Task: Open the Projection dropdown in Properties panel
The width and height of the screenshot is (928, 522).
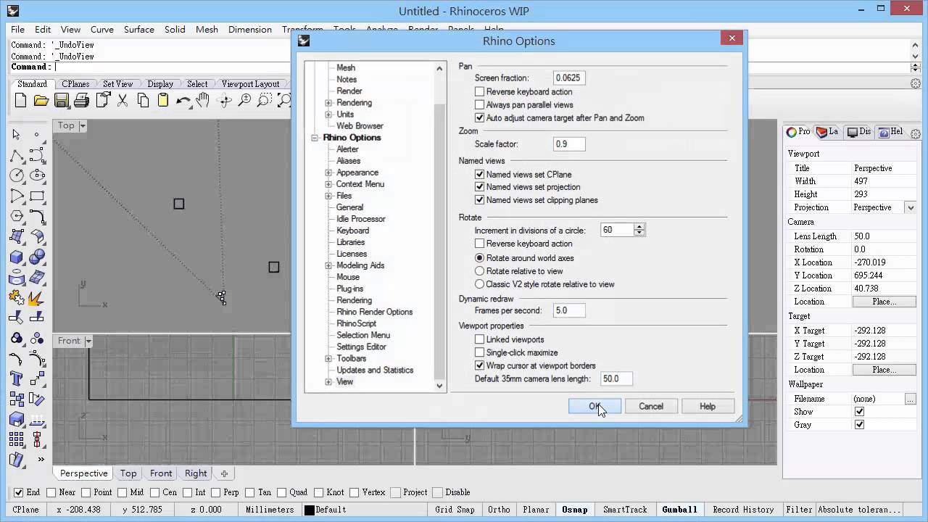Action: pyautogui.click(x=911, y=207)
